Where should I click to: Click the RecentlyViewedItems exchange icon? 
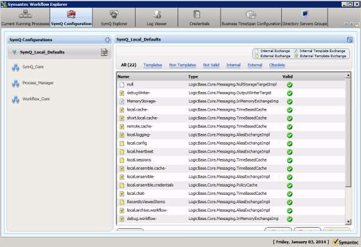coord(122,202)
